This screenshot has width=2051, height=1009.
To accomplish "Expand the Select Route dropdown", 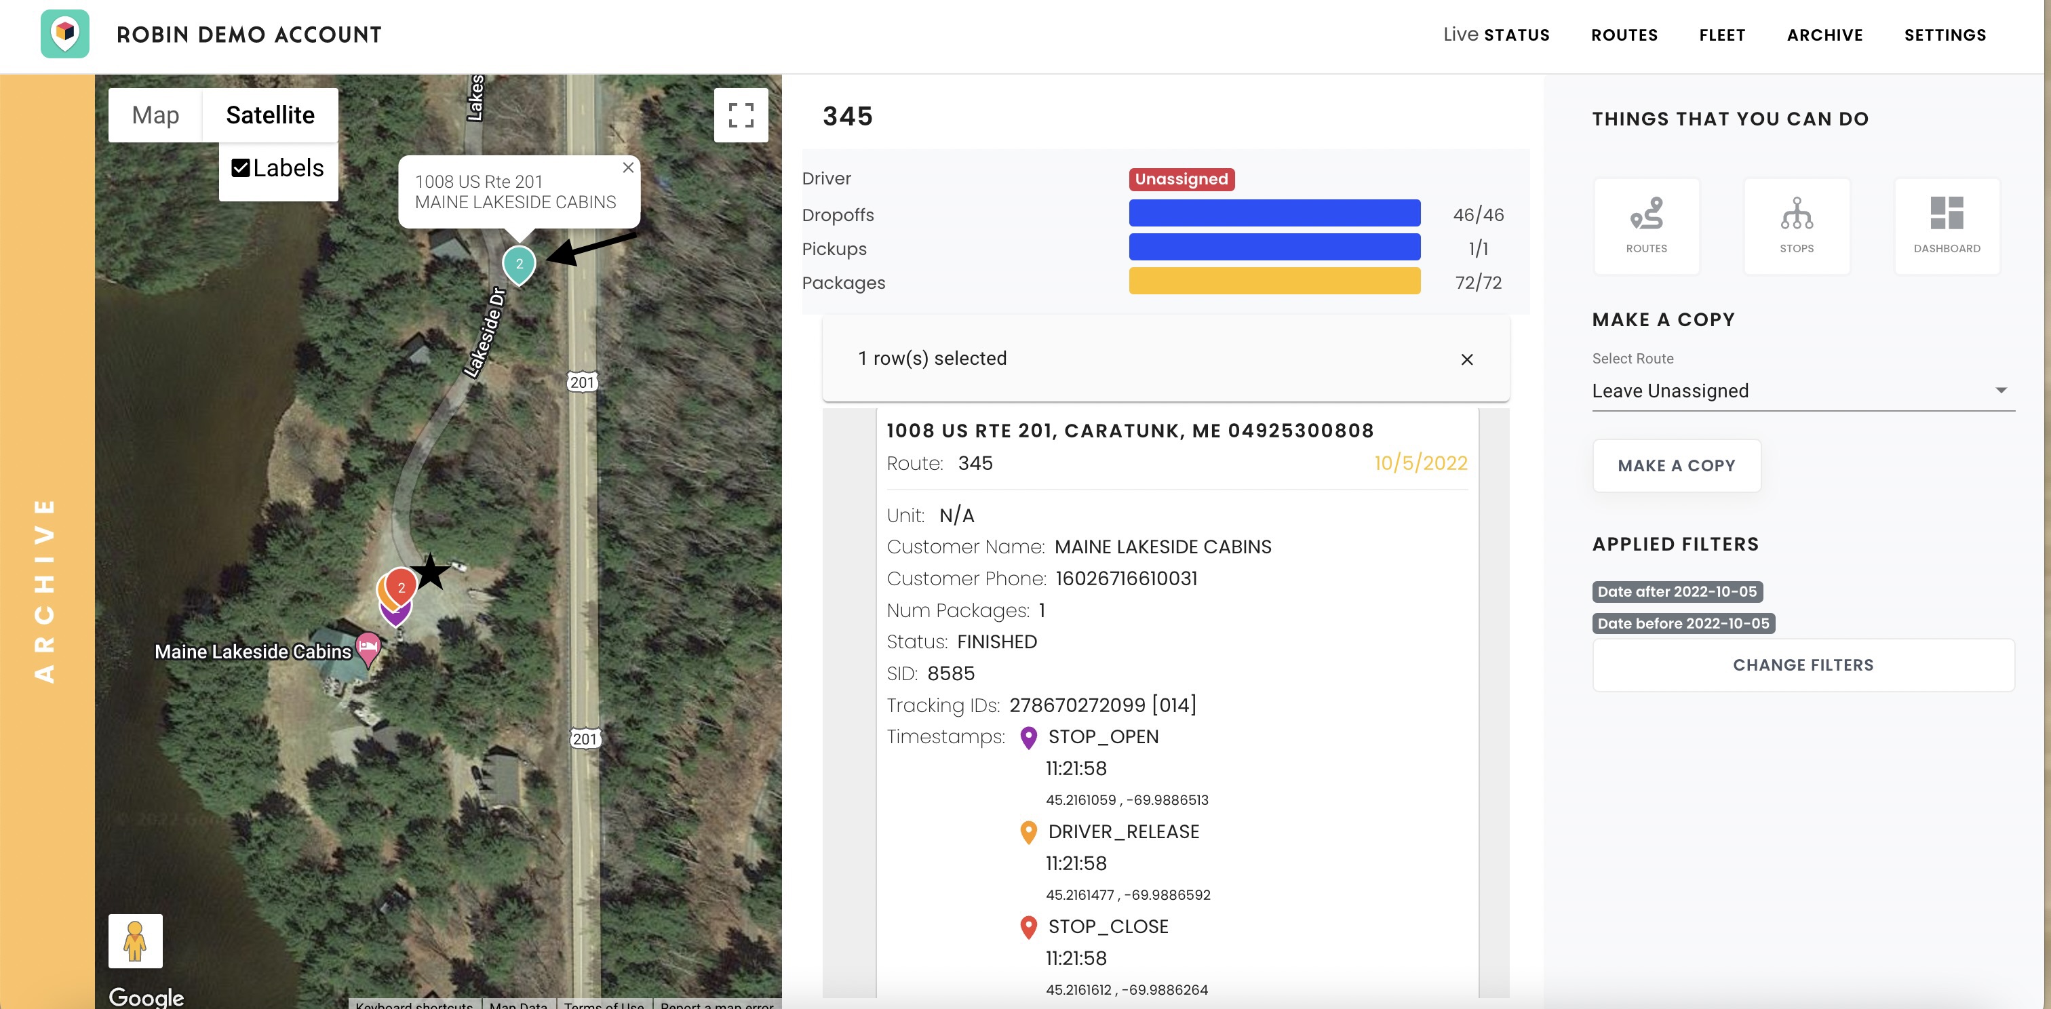I will coord(1803,391).
